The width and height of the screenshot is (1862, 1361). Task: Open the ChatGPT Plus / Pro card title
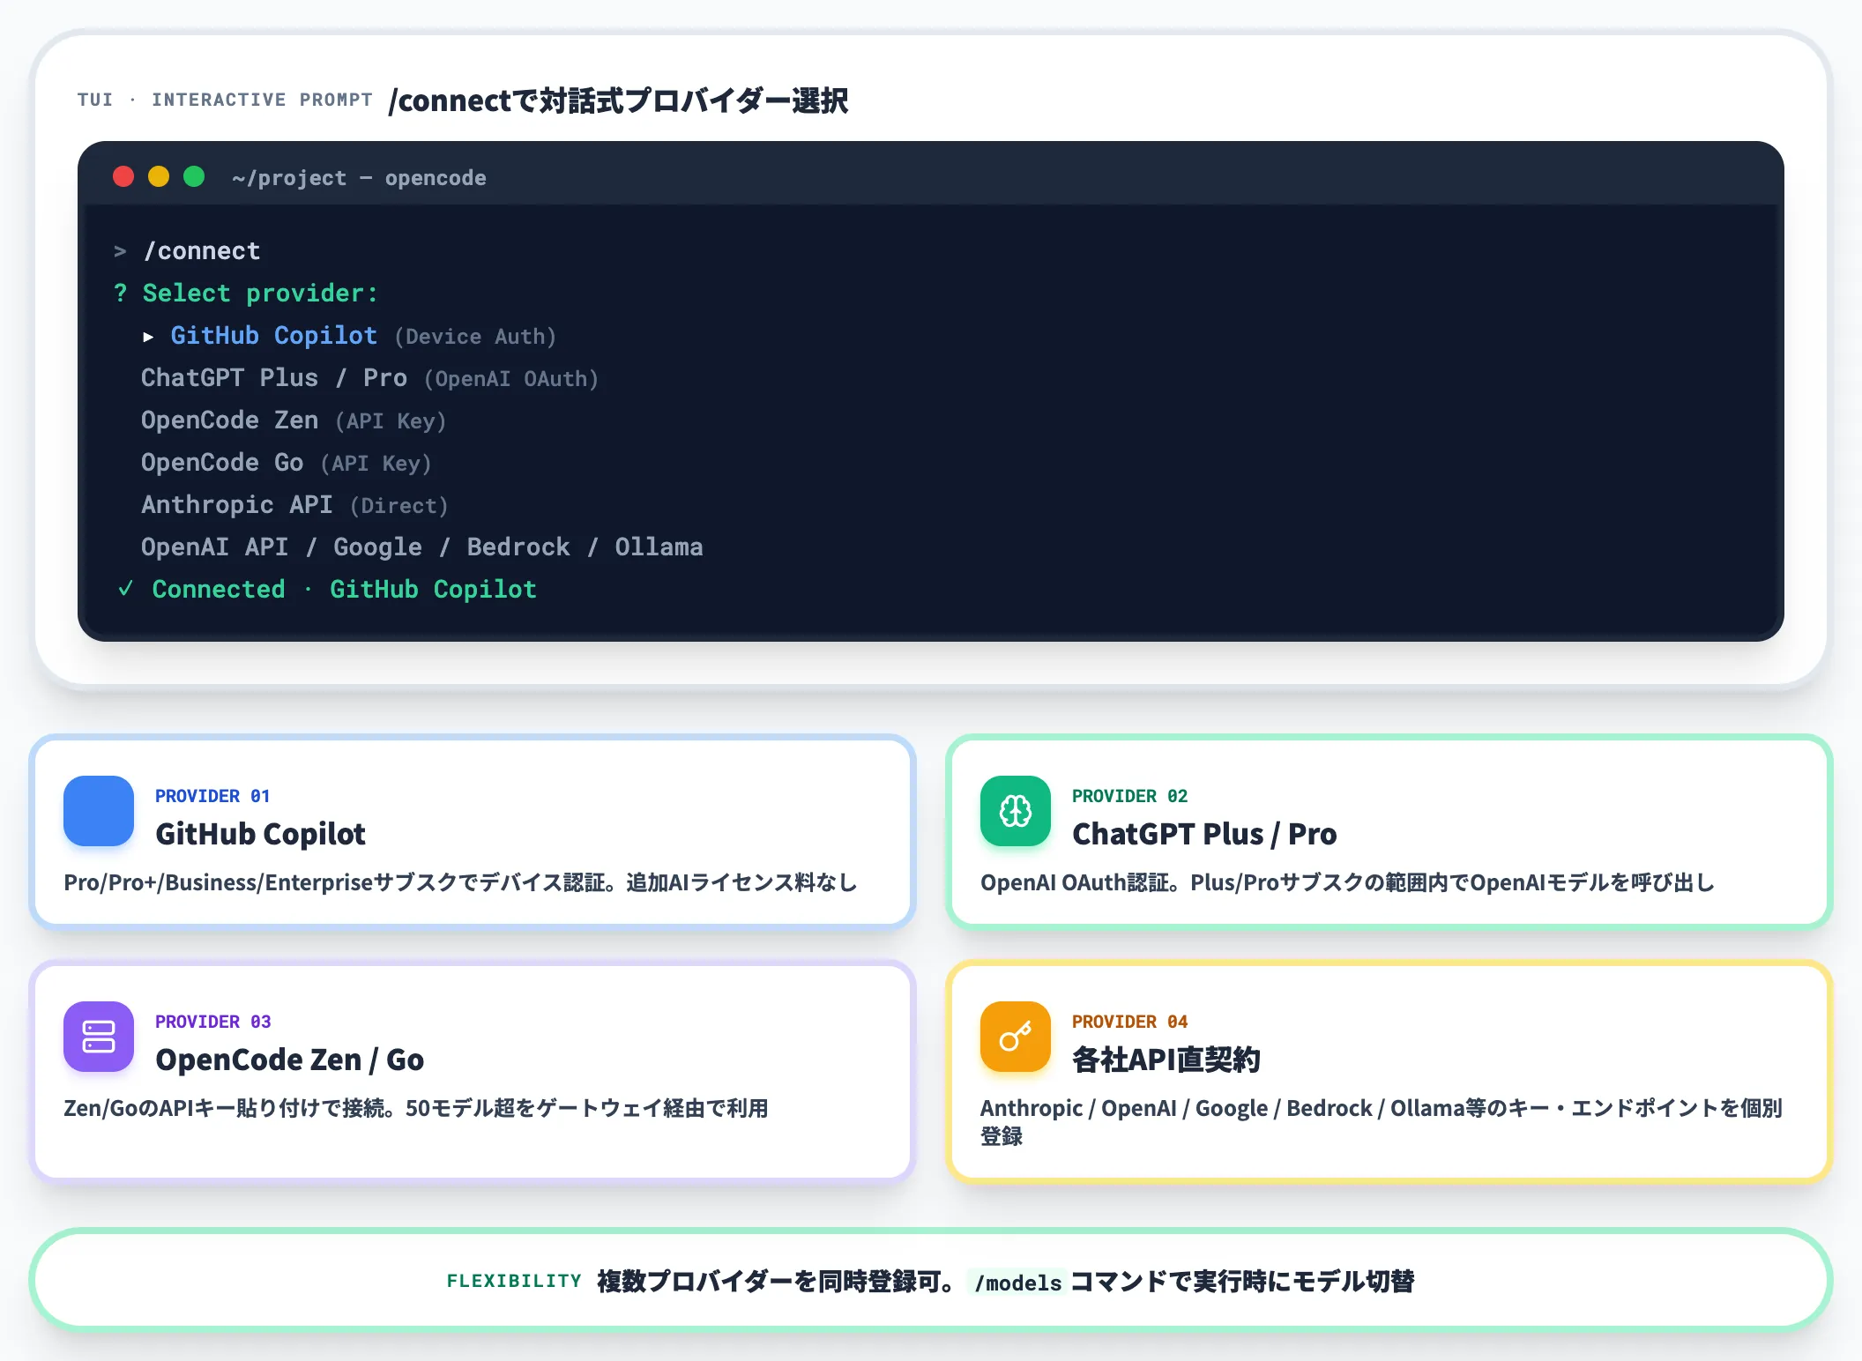(1204, 834)
